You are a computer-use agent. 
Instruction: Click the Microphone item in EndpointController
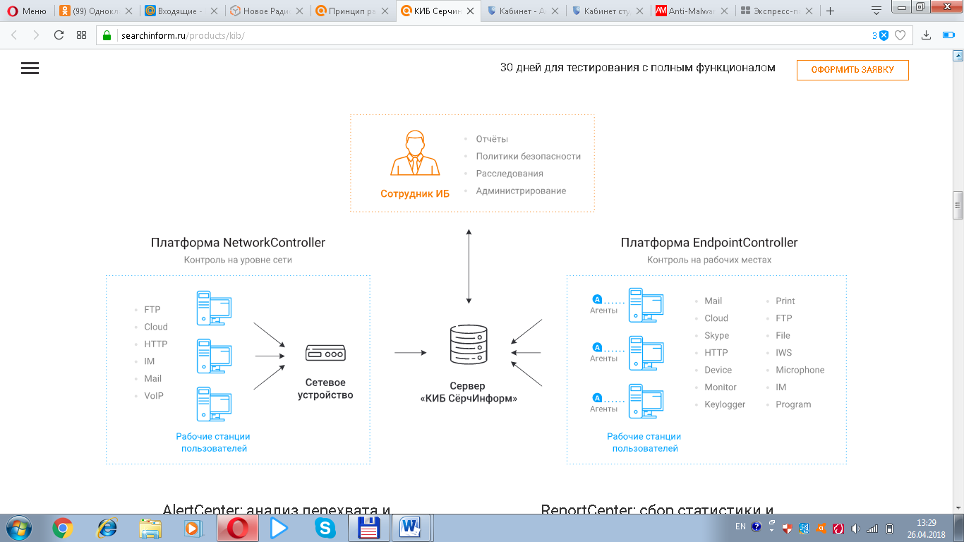pos(800,370)
